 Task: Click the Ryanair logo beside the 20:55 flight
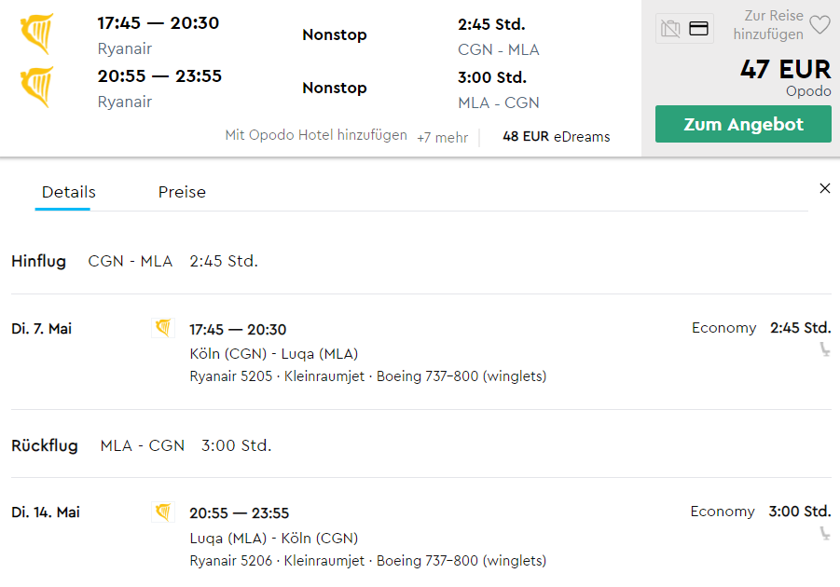click(x=34, y=86)
